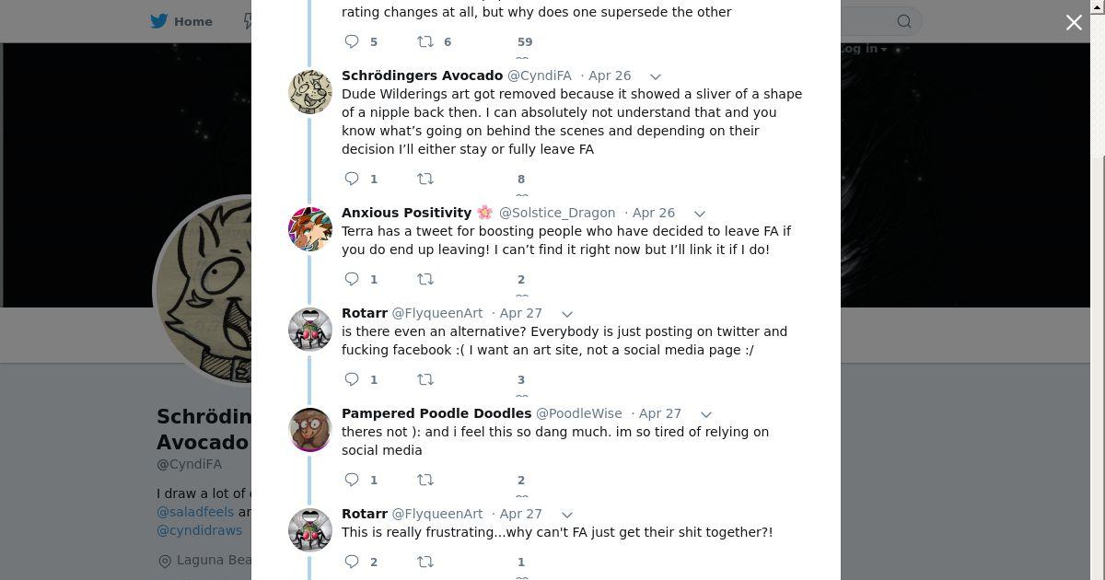This screenshot has height=580, width=1105.
Task: Expand more options on Anxious Positivity's tweet
Action: (700, 214)
